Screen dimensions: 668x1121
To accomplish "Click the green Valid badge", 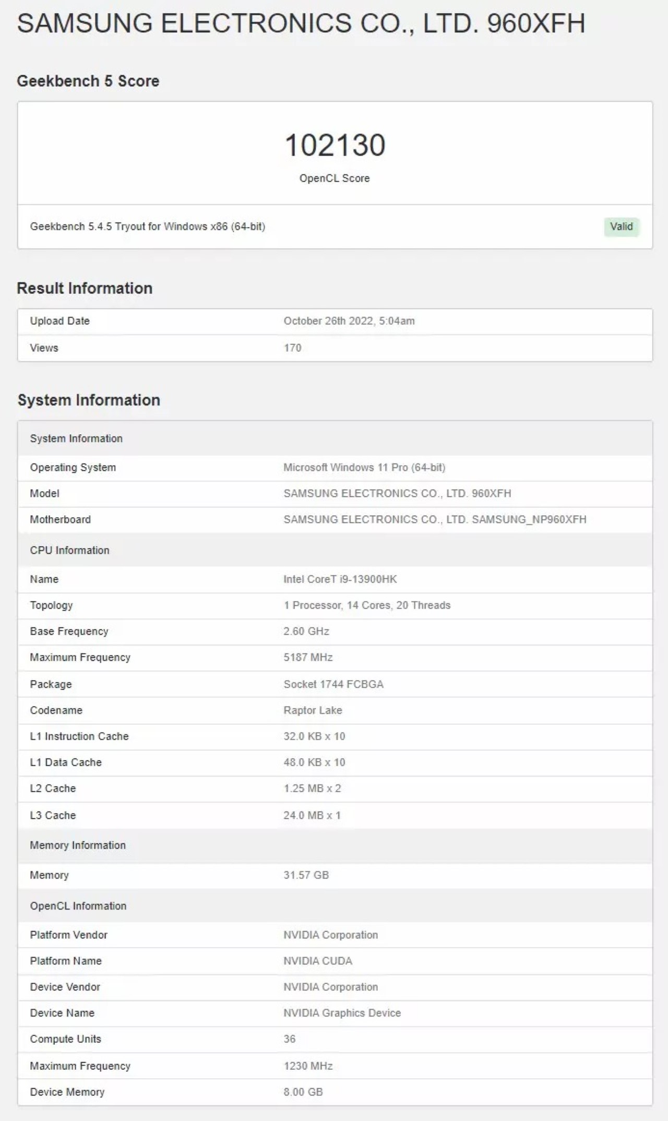I will pos(621,226).
